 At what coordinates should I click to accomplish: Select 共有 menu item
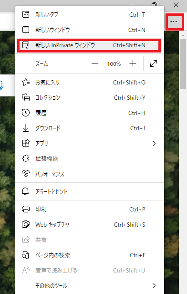(x=90, y=240)
